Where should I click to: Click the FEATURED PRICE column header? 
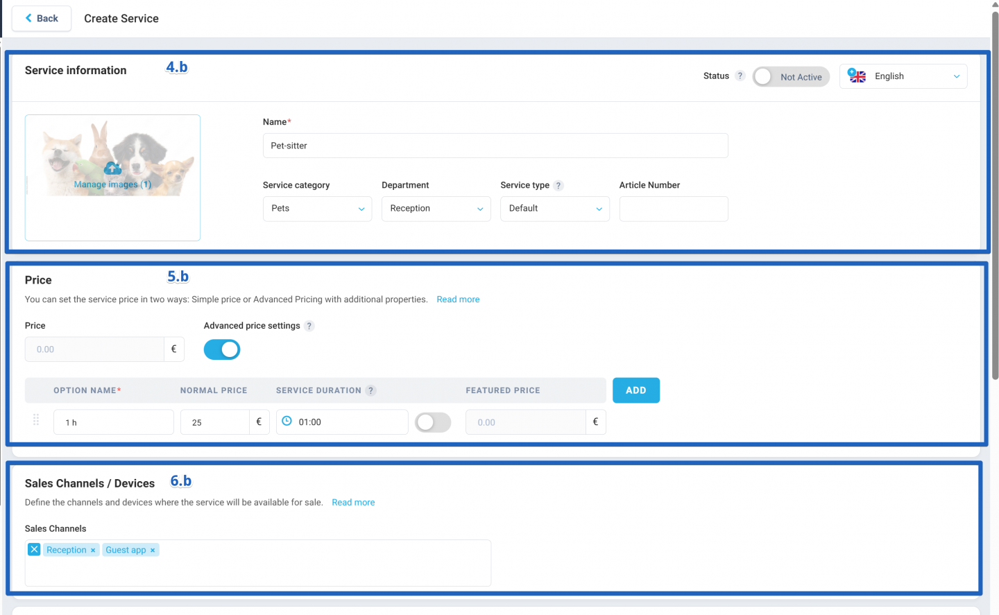tap(503, 391)
